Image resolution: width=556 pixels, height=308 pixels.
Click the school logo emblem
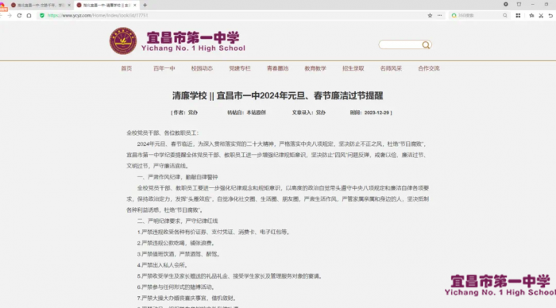click(123, 40)
